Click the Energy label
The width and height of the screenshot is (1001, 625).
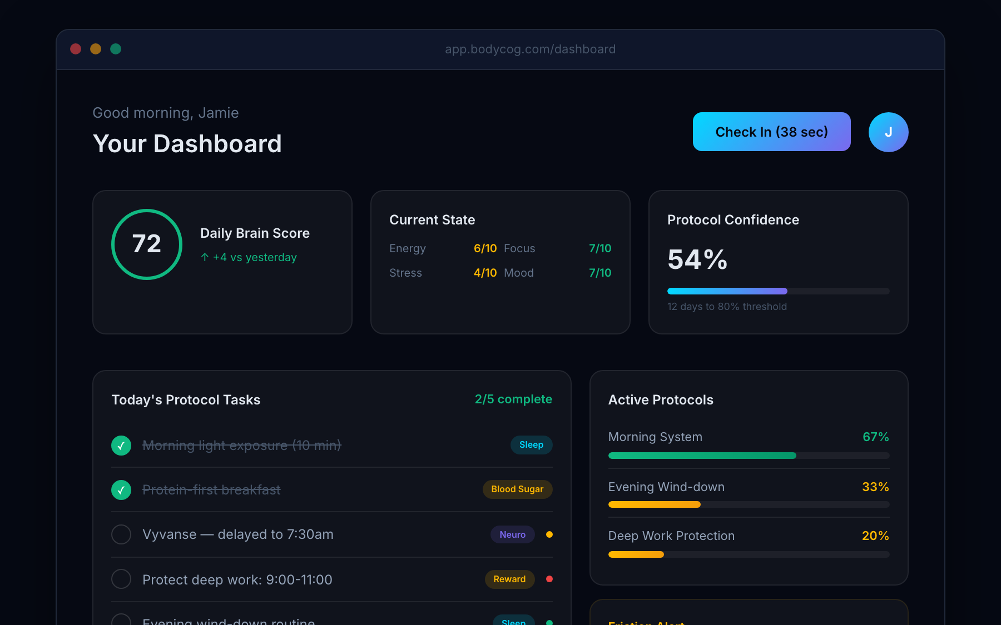pyautogui.click(x=408, y=248)
